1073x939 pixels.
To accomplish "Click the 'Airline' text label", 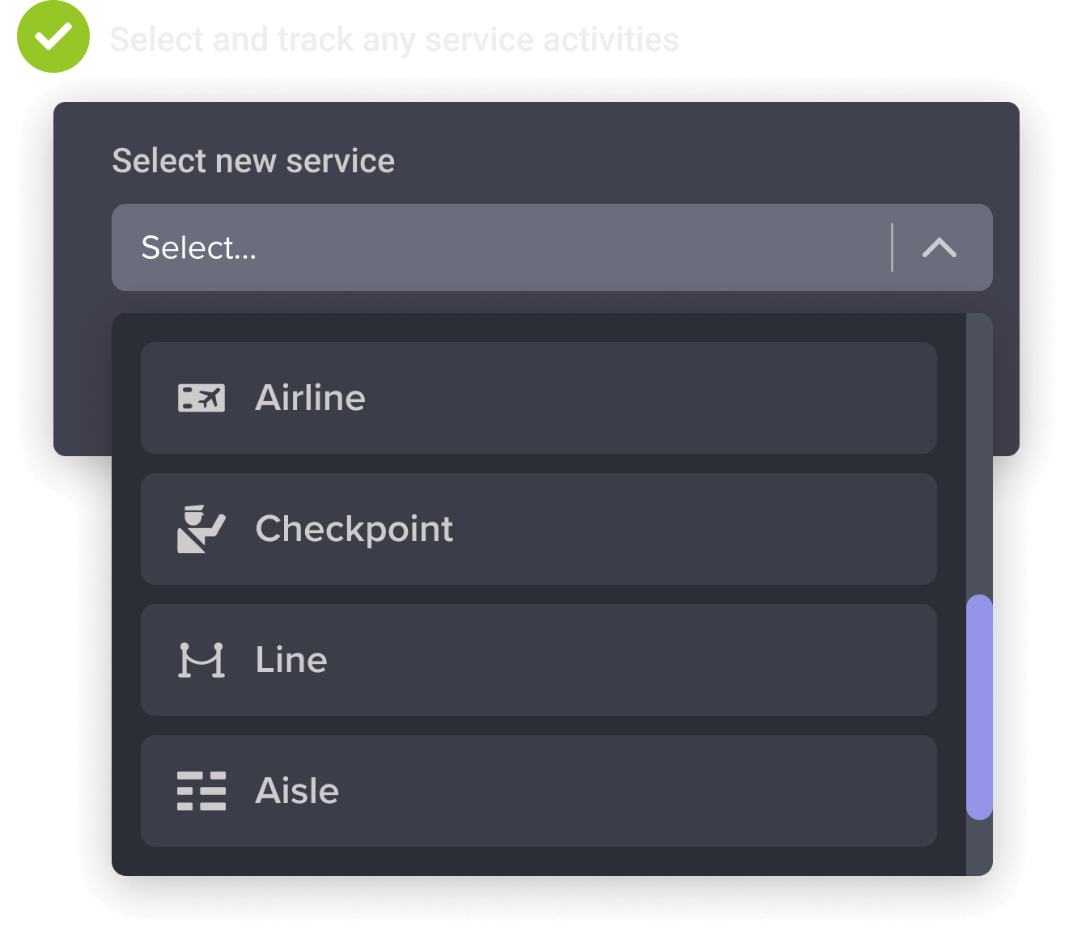I will click(311, 398).
